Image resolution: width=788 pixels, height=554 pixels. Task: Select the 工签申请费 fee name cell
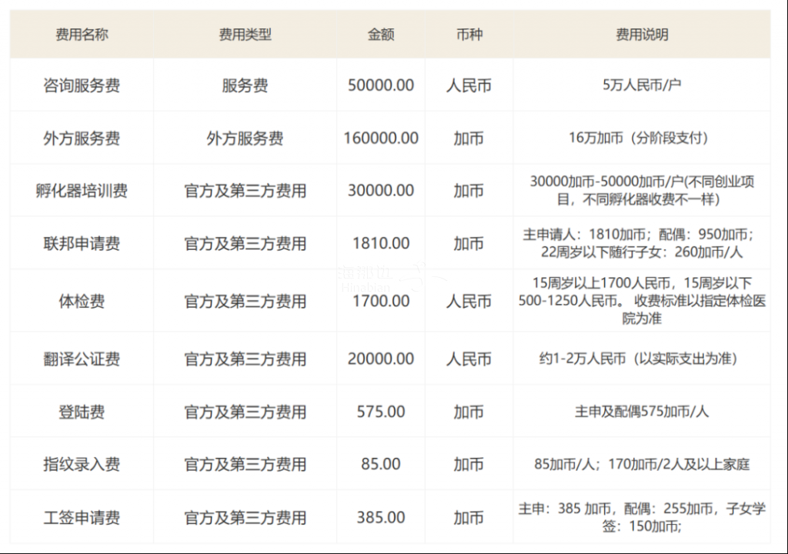pyautogui.click(x=82, y=518)
